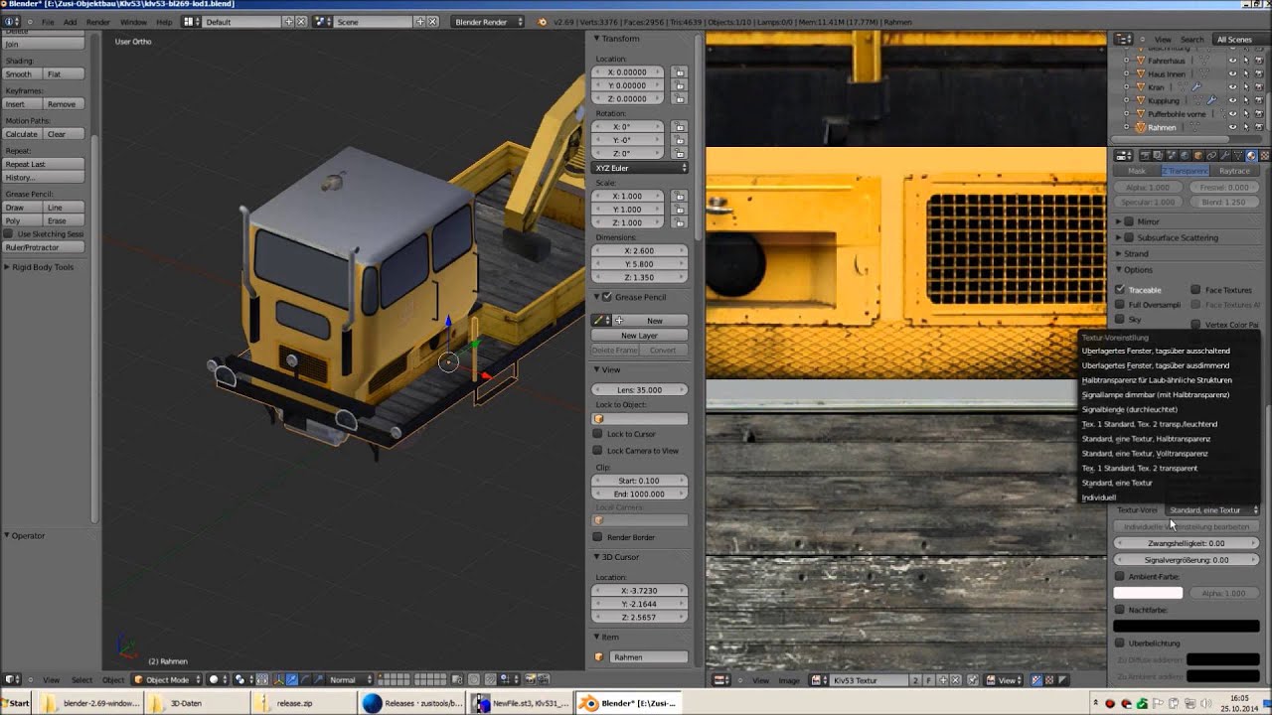Screen dimensions: 1272x715
Task: Lock the Z rotation value
Action: (x=680, y=154)
